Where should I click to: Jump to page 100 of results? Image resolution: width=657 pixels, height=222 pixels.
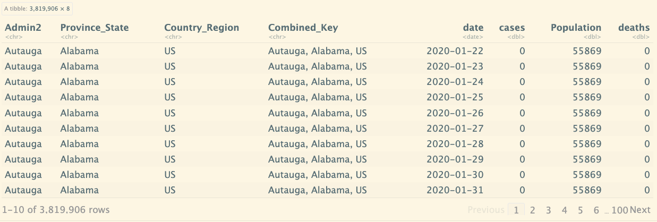pos(619,210)
